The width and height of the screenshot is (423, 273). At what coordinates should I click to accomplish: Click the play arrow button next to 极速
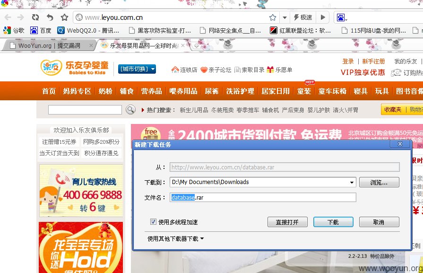click(323, 18)
